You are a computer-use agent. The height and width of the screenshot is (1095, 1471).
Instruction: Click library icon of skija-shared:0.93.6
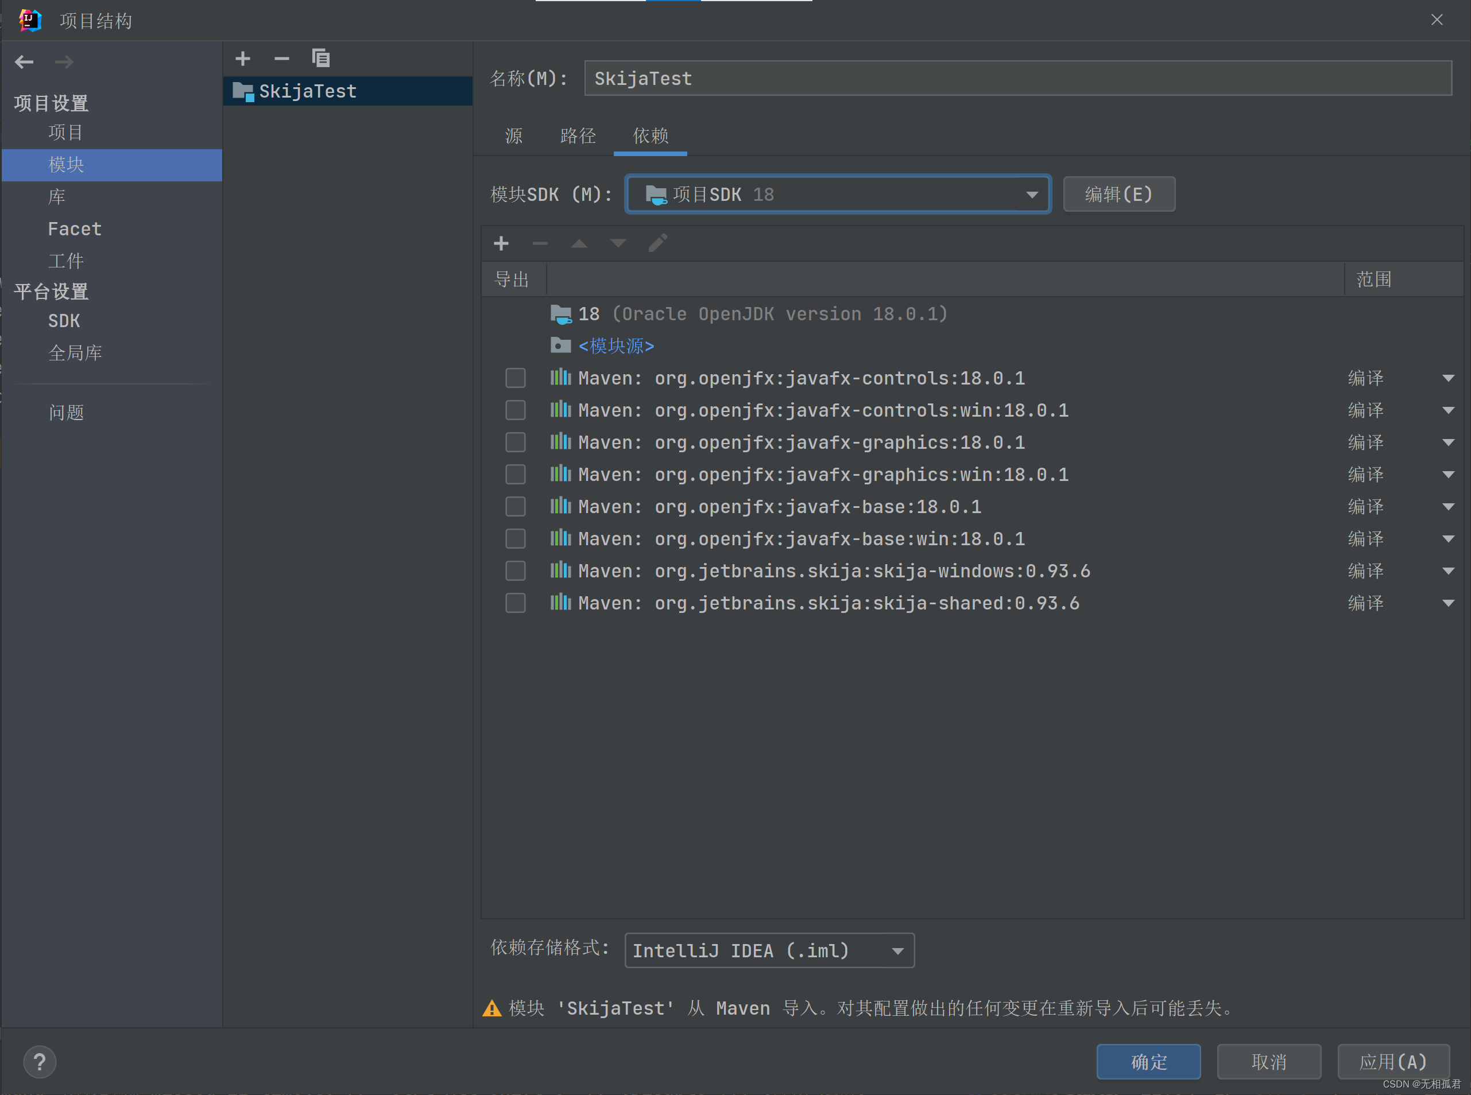[x=560, y=603]
